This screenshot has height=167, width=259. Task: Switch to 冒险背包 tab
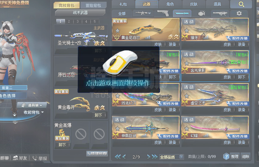click(93, 5)
